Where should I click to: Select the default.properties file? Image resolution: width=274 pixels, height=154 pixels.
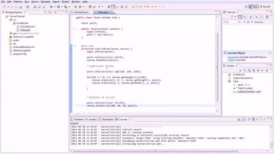point(22,50)
